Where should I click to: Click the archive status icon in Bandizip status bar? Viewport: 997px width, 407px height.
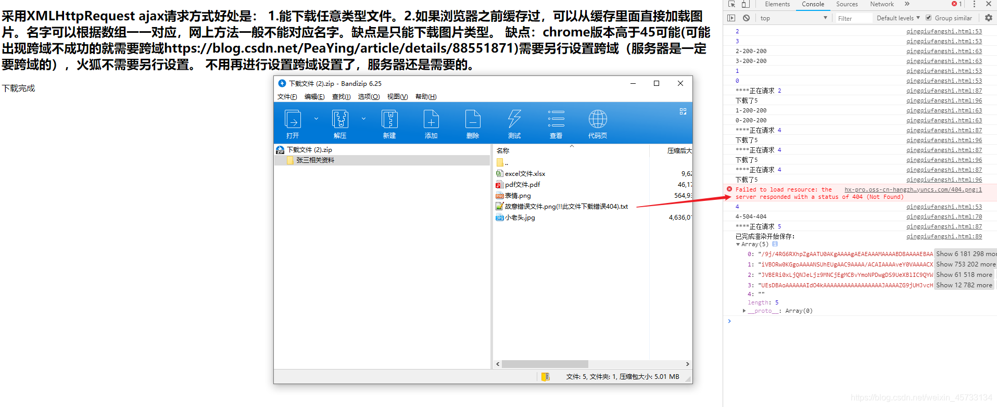click(545, 377)
